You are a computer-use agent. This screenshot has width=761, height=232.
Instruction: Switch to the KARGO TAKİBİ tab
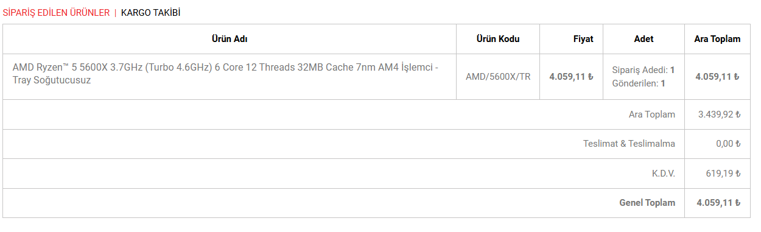tap(150, 12)
